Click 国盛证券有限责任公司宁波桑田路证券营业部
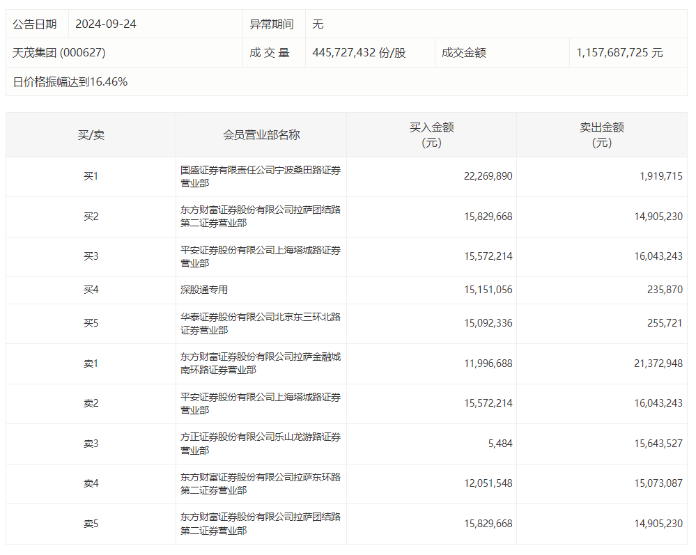Image resolution: width=696 pixels, height=555 pixels. pos(261,177)
